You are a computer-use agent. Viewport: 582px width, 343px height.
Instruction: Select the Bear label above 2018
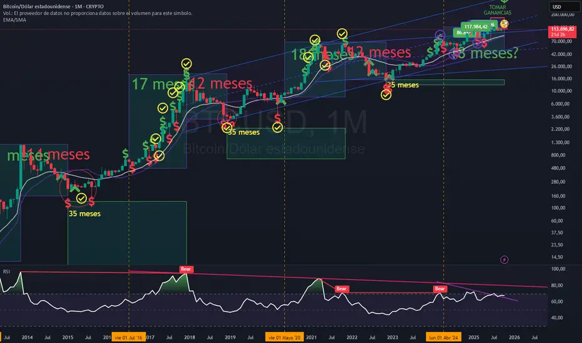pos(186,269)
